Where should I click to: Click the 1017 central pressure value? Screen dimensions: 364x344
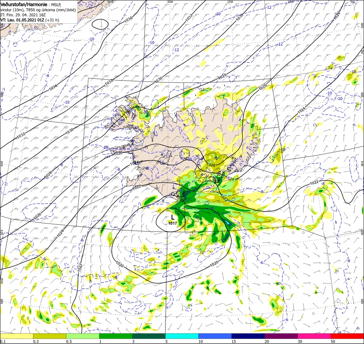point(173,223)
